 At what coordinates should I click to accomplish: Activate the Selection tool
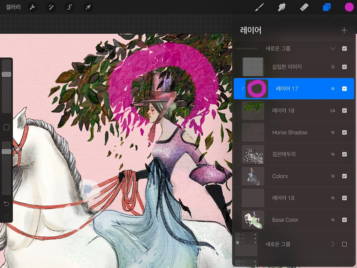click(70, 7)
